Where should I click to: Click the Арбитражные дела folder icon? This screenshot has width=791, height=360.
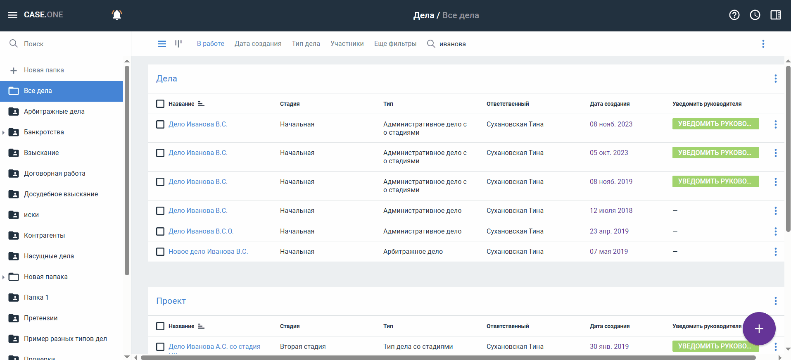point(14,112)
